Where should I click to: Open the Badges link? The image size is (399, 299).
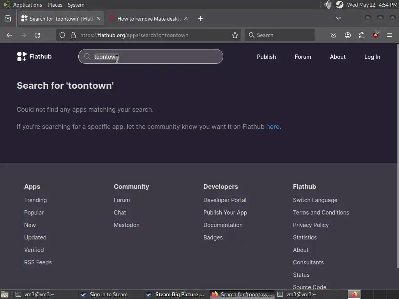(213, 237)
